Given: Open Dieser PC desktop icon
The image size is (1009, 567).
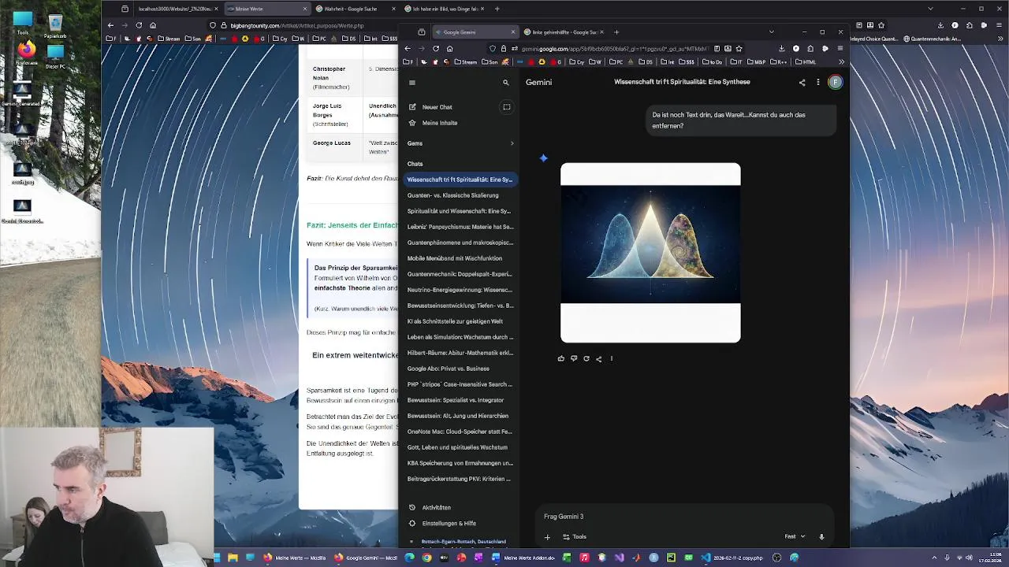Looking at the screenshot, I should (x=55, y=56).
